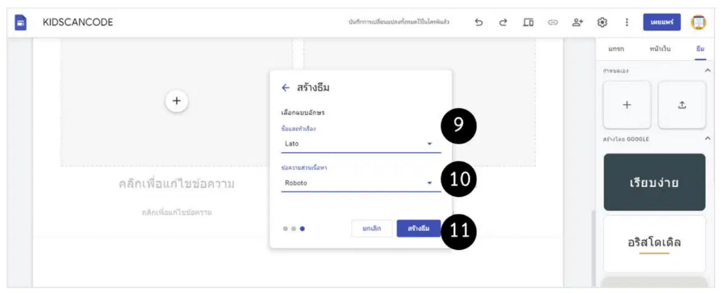720x293 pixels.
Task: Open share with others icon
Action: (x=577, y=22)
